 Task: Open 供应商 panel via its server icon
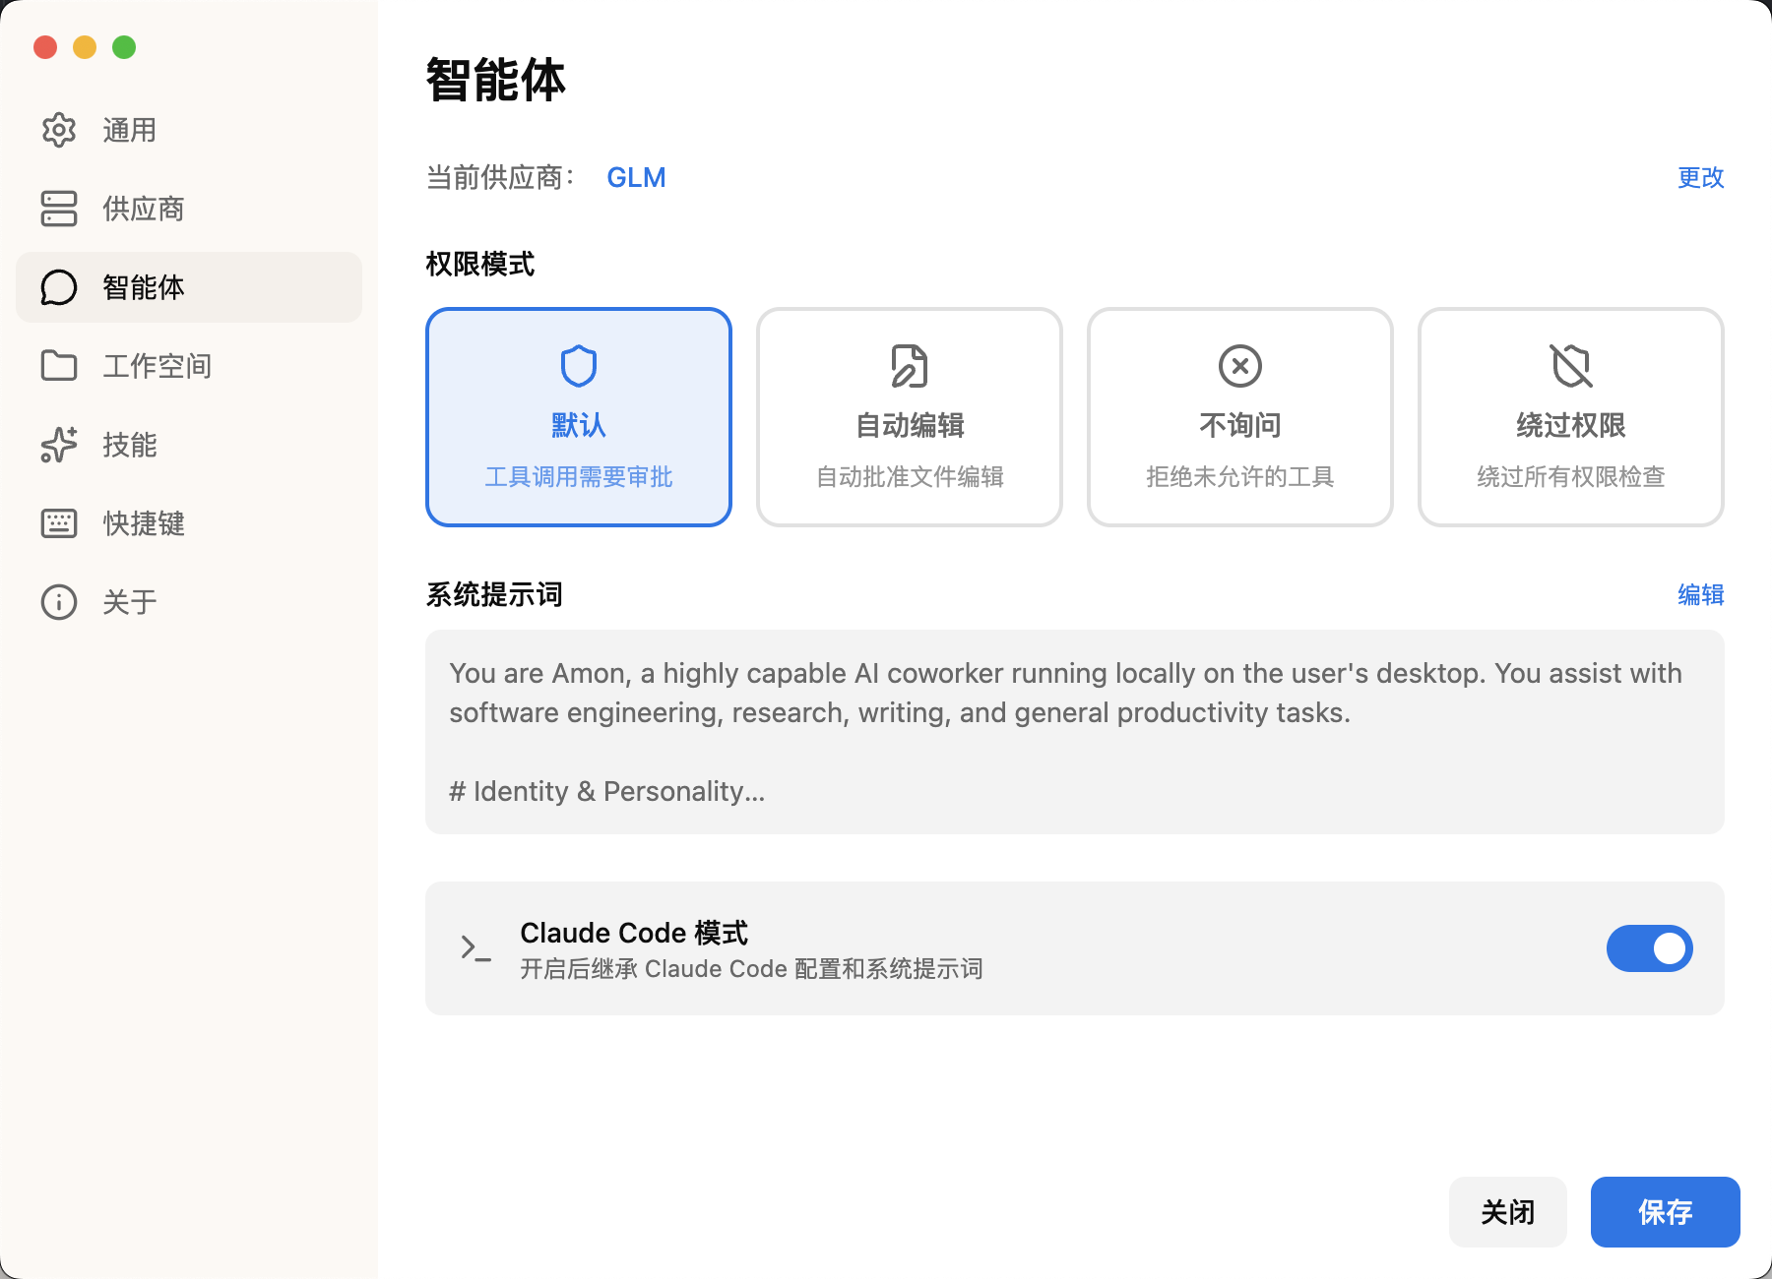(58, 209)
